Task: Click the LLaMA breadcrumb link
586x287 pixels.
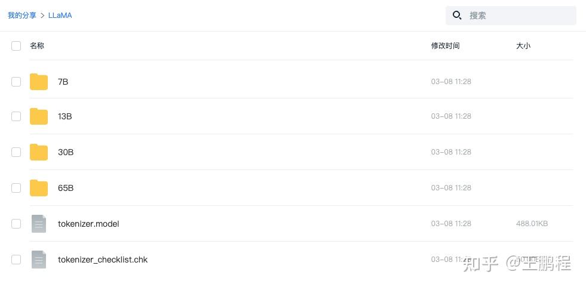Action: pyautogui.click(x=60, y=16)
